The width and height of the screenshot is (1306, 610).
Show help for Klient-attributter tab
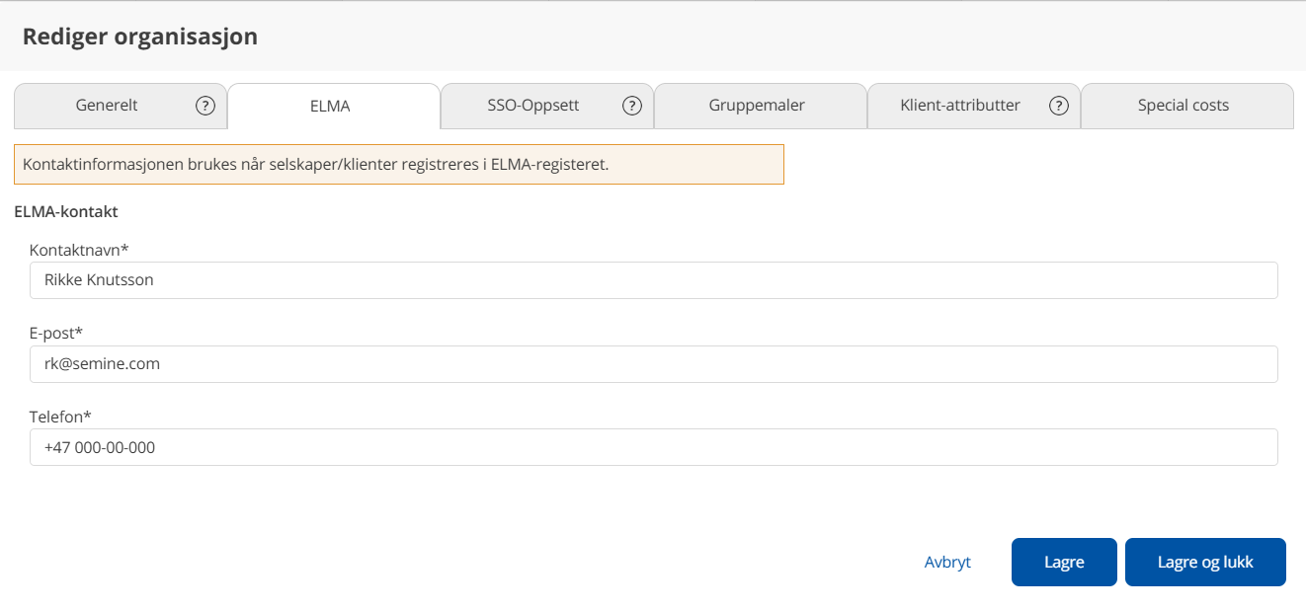[1059, 106]
